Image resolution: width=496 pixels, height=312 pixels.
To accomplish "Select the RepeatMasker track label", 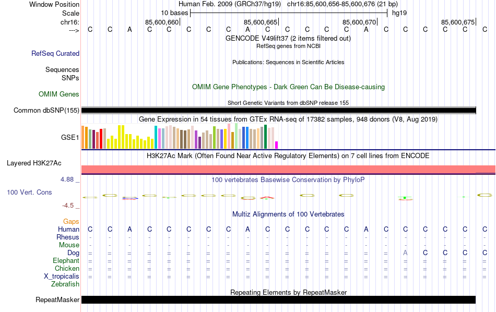I will click(57, 299).
